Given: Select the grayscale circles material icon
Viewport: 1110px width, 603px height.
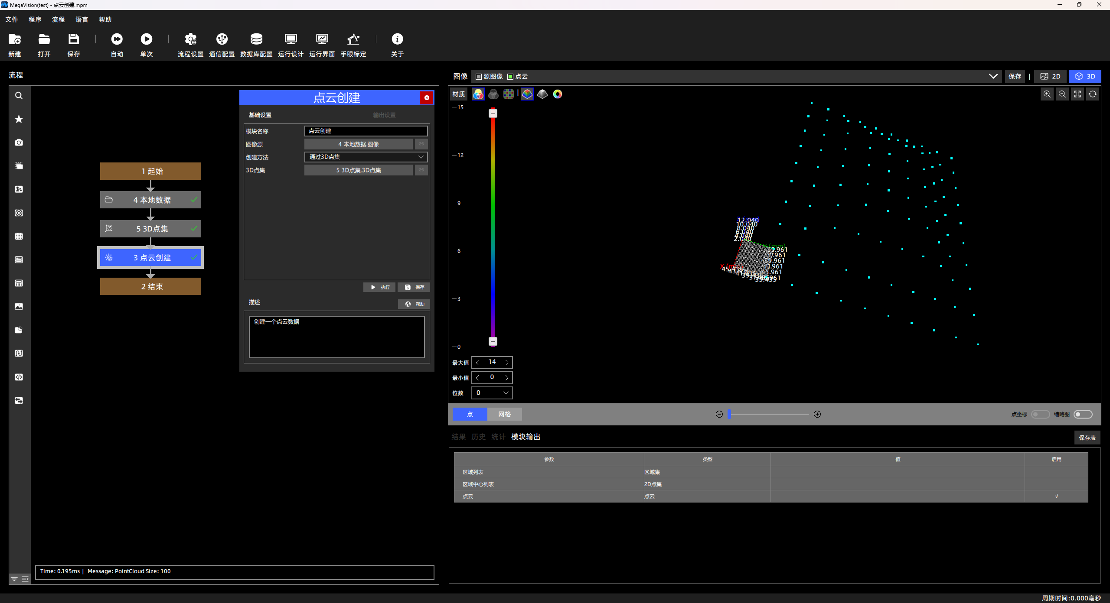Looking at the screenshot, I should point(493,94).
